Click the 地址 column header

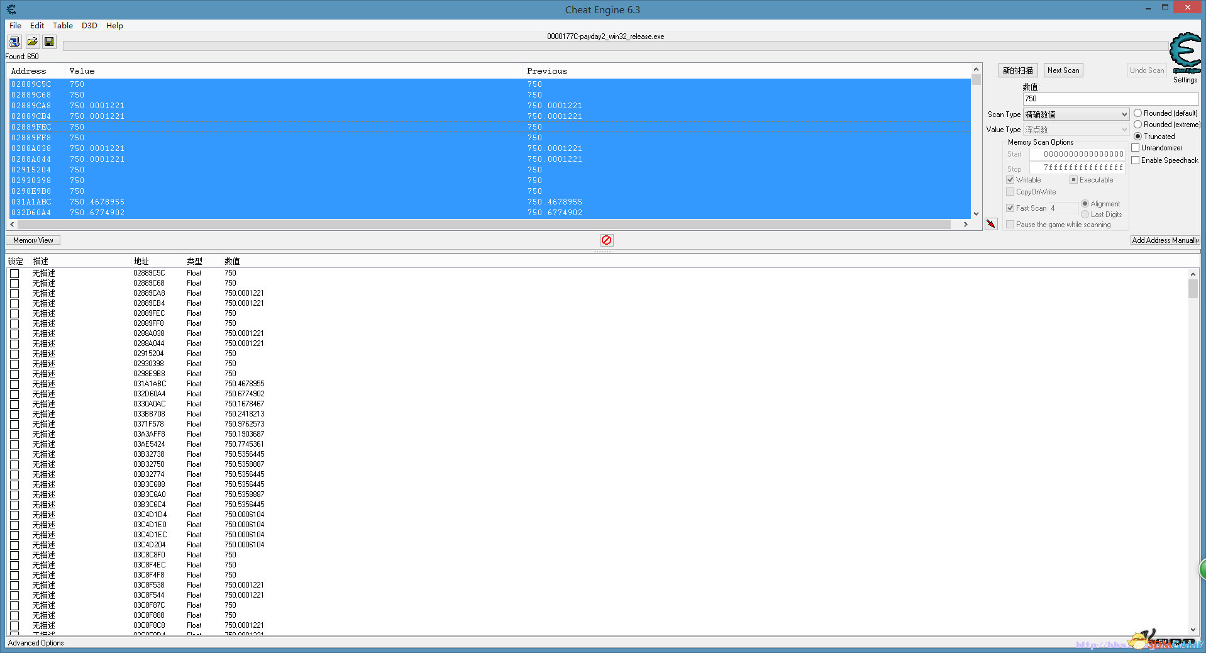pos(141,261)
